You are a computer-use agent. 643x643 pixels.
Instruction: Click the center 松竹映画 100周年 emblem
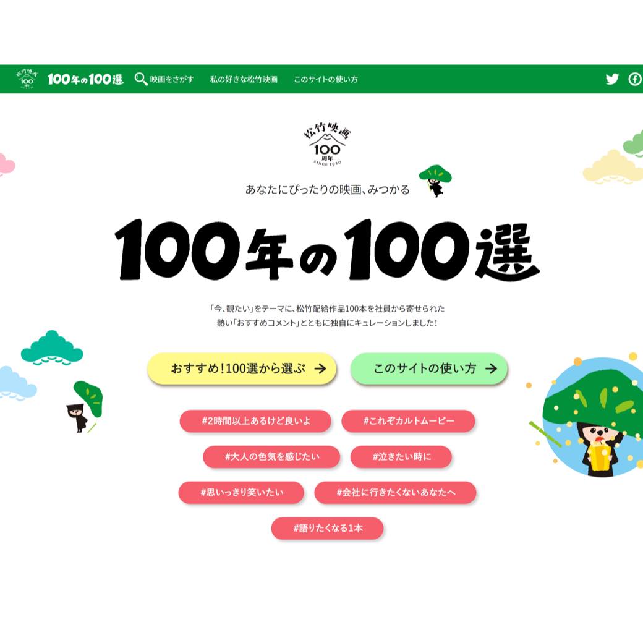pos(327,143)
